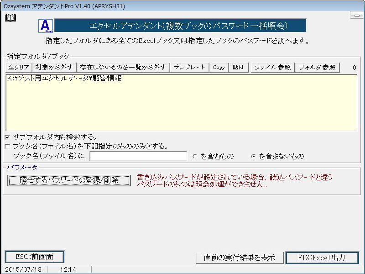The height and width of the screenshot is (274, 365).
Task: Click the minimize bar at top right
Action: pos(357,16)
